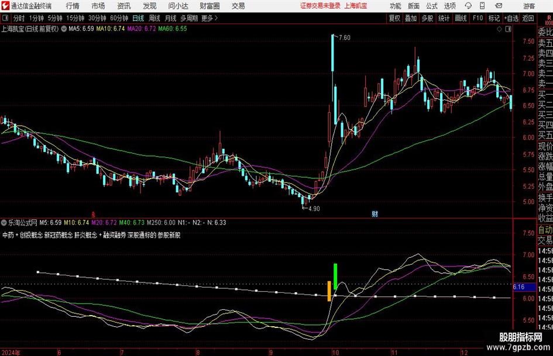Image resolution: width=553 pixels, height=356 pixels.
Task: Open the 财富圈 menu
Action: [x=209, y=6]
